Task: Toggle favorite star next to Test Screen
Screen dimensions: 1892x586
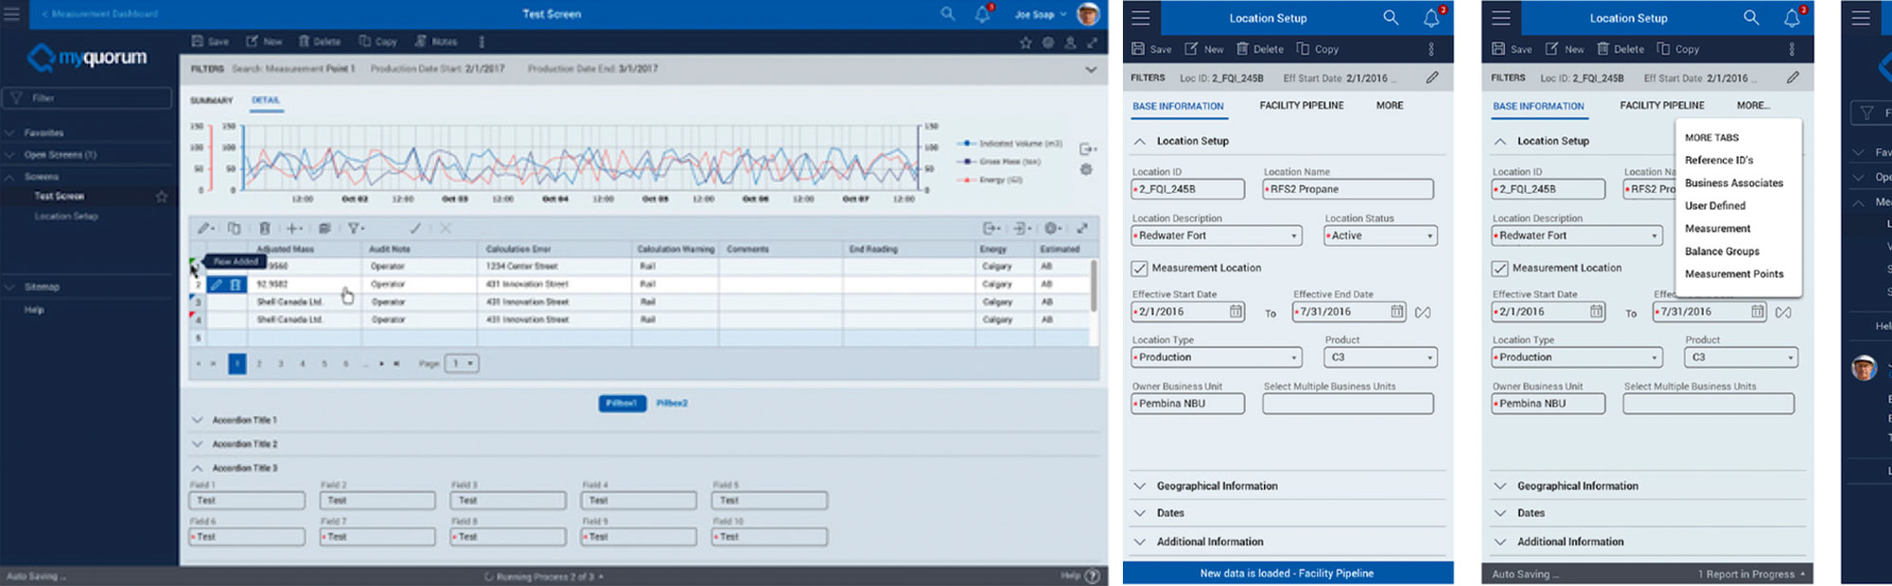Action: coord(162,197)
